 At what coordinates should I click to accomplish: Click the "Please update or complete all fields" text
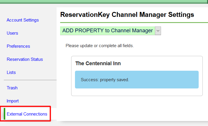tap(99, 46)
